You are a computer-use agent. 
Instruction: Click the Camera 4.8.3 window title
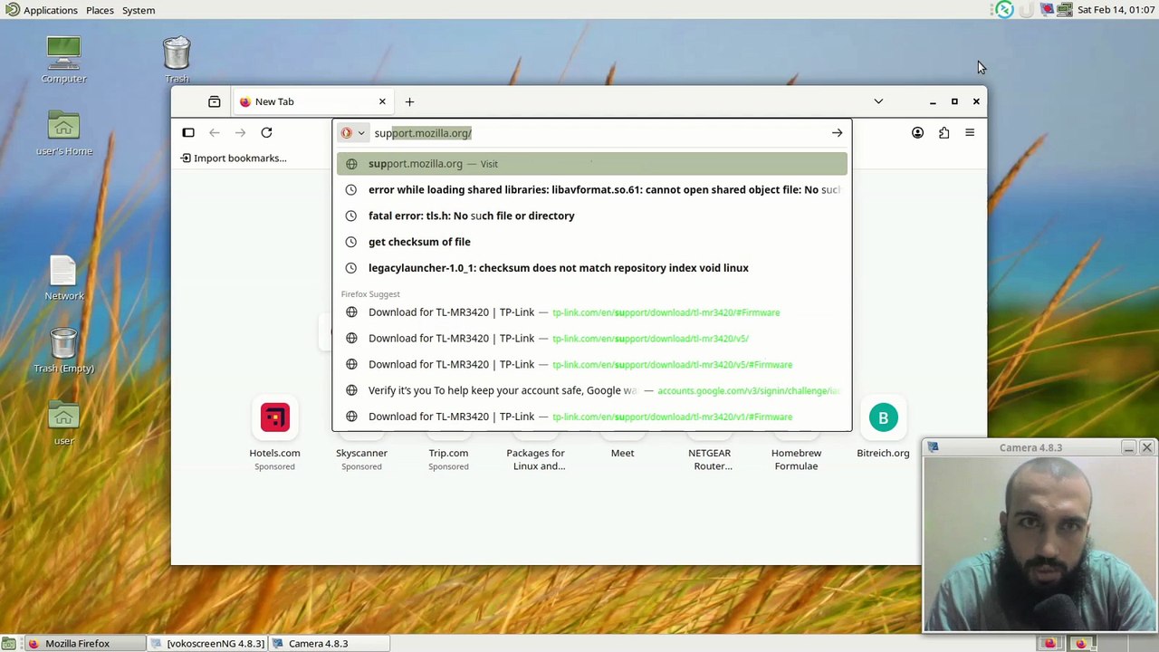pyautogui.click(x=1030, y=447)
